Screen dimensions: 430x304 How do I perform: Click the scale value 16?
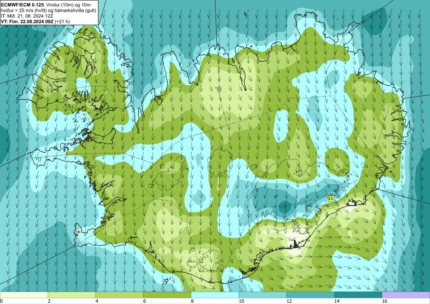click(x=384, y=301)
